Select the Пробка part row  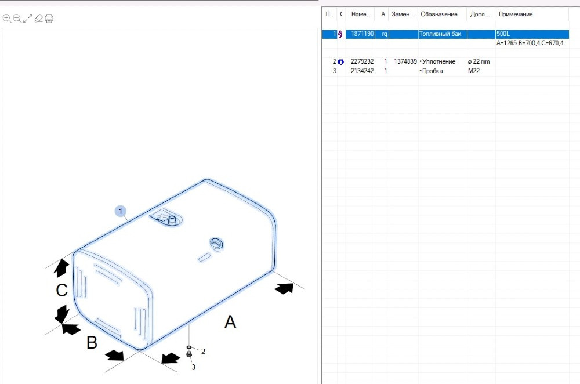coord(432,71)
